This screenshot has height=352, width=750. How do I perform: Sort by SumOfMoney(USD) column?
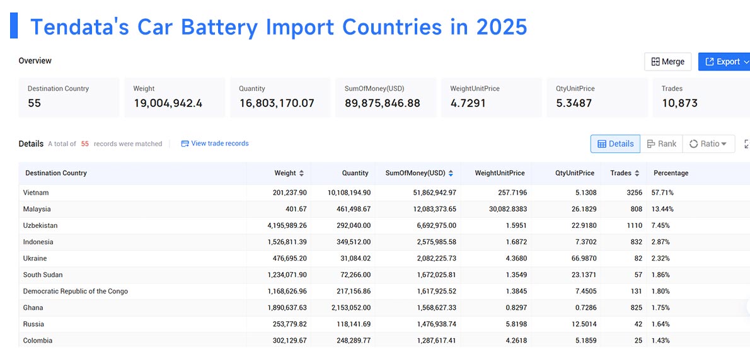(451, 173)
